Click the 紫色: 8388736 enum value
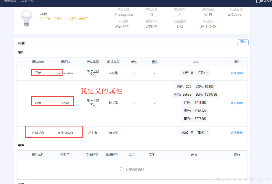Image resolution: width=272 pixels, height=184 pixels. coord(206,94)
